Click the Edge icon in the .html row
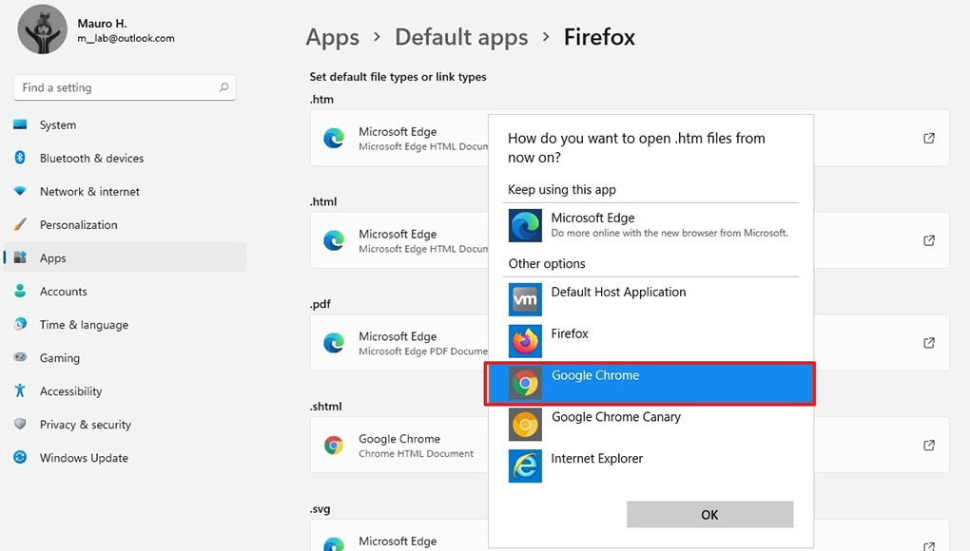Screen dimensions: 970x551 click(x=334, y=240)
